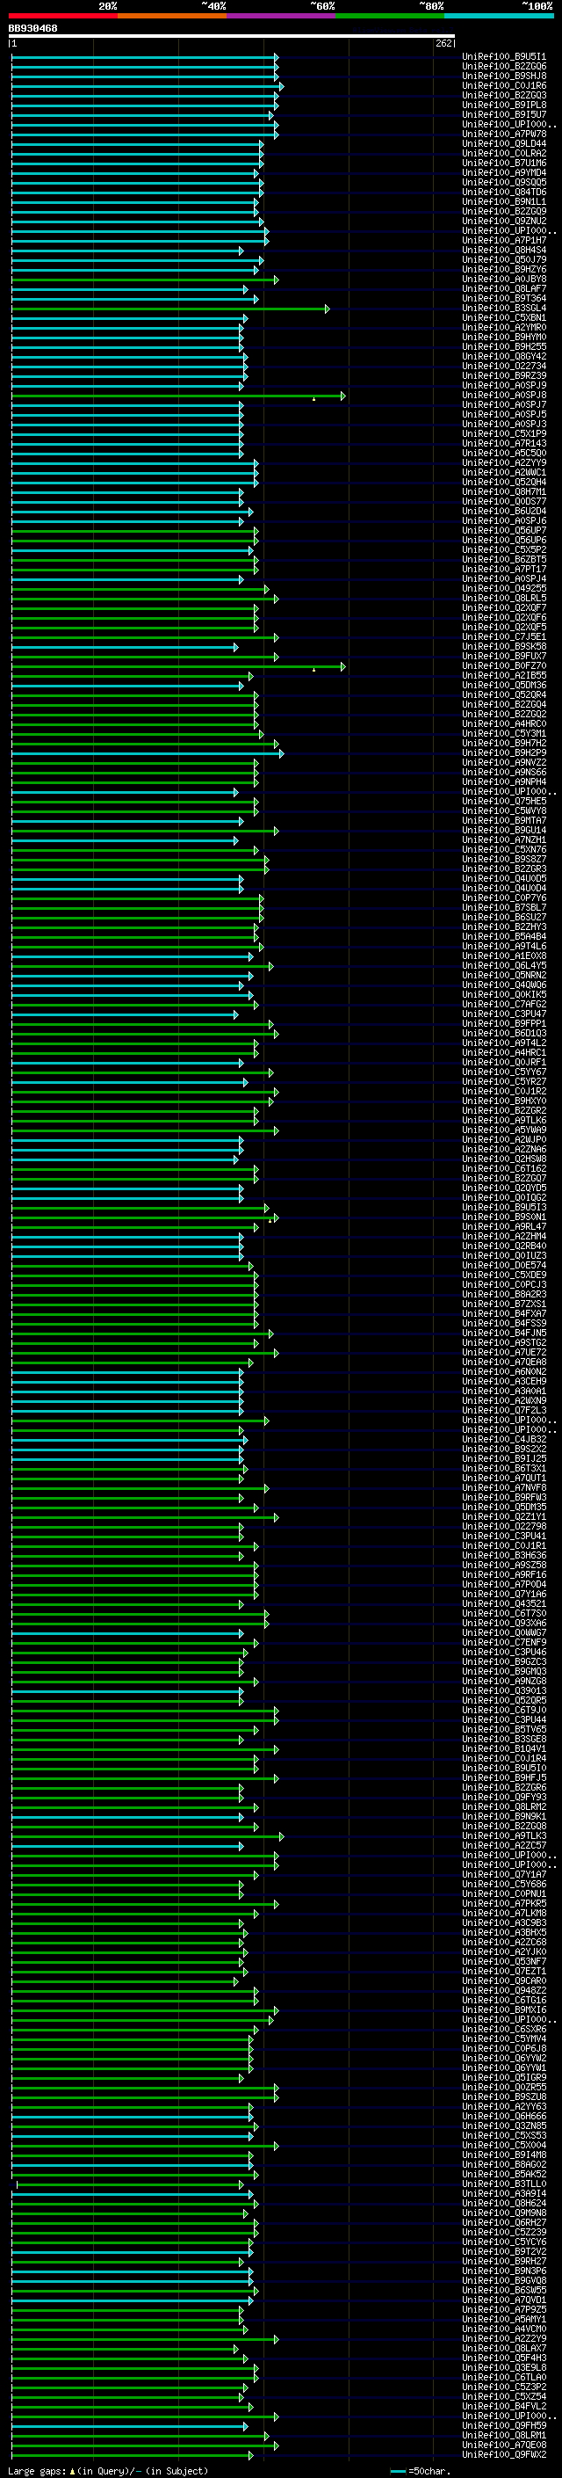Click the UniRef100_Q8LAX7 hit label

point(503,2348)
